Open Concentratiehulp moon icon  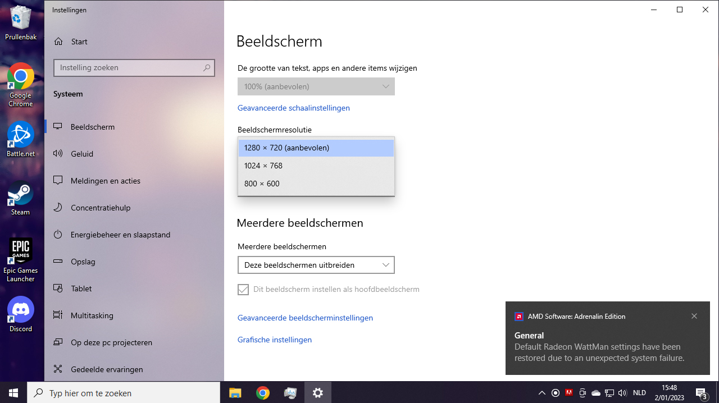pyautogui.click(x=57, y=208)
